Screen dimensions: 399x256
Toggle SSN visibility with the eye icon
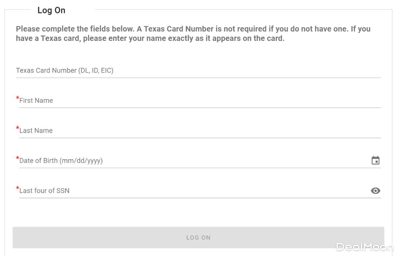[375, 190]
